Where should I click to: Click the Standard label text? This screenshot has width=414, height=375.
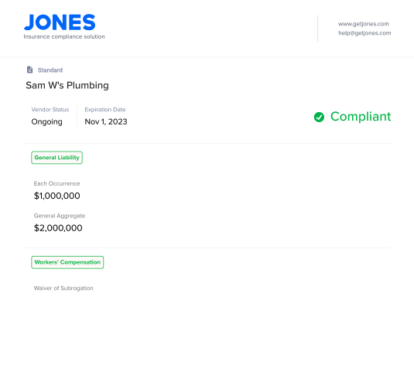point(50,70)
